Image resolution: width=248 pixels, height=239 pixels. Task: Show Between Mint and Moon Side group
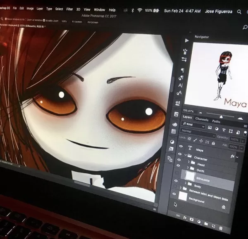(175, 186)
